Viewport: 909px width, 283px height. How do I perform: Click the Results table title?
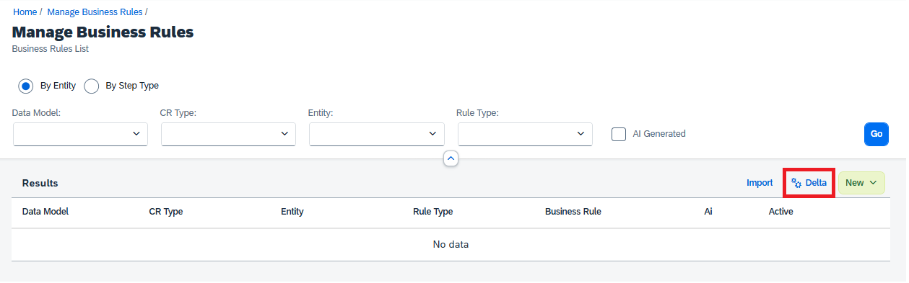[40, 184]
